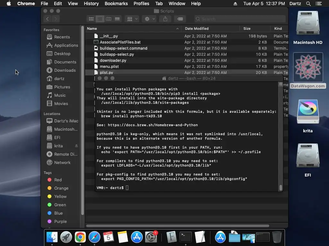329x246 pixels.
Task: Open Calendar from the Dock
Action: [x=109, y=237]
